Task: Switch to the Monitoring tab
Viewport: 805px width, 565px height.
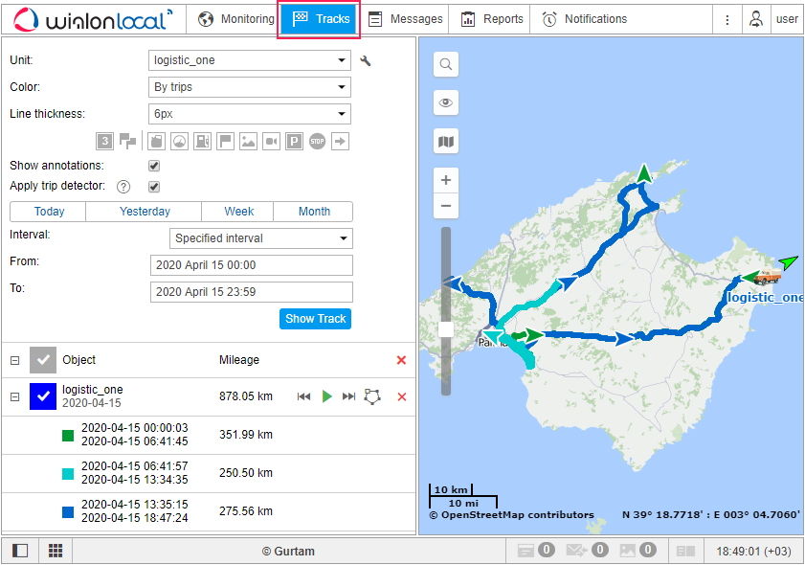Action: pos(236,19)
